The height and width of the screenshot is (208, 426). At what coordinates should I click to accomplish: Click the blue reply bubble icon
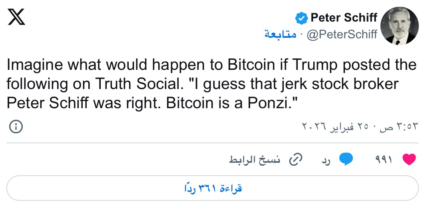(346, 160)
